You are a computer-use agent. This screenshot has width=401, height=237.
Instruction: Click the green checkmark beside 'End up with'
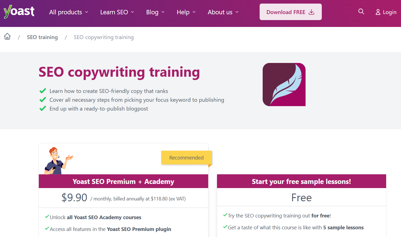tap(43, 109)
